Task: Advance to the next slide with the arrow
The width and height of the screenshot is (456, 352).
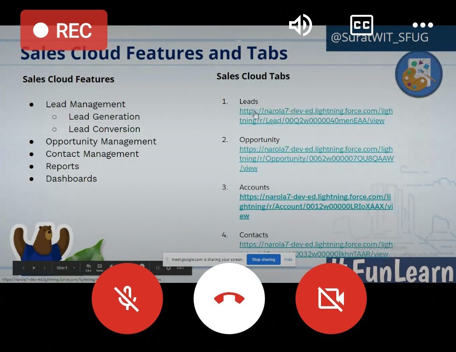Action: [x=45, y=268]
